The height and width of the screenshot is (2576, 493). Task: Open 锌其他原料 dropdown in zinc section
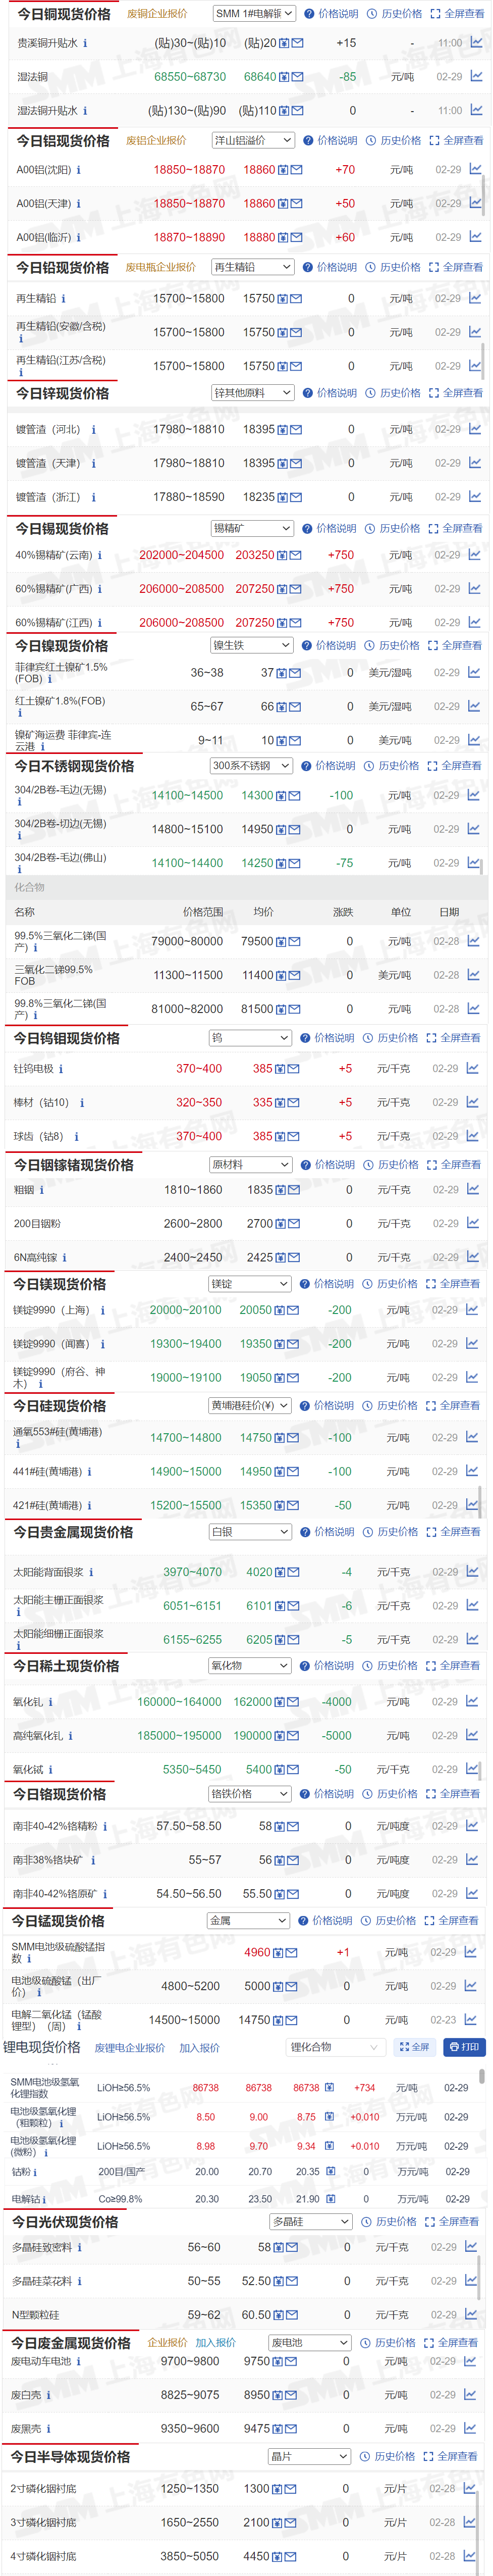coord(252,393)
